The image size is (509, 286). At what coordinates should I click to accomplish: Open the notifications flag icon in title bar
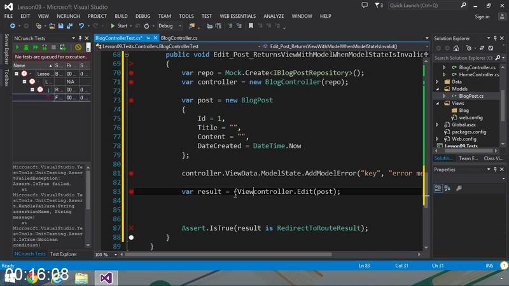pos(379,5)
